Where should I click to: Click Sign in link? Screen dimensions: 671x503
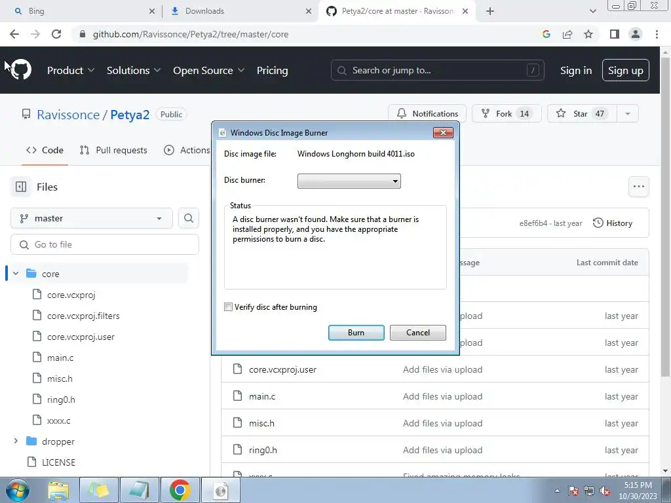point(576,71)
